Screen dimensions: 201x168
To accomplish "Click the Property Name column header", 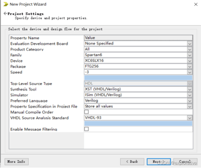I will point(25,38).
